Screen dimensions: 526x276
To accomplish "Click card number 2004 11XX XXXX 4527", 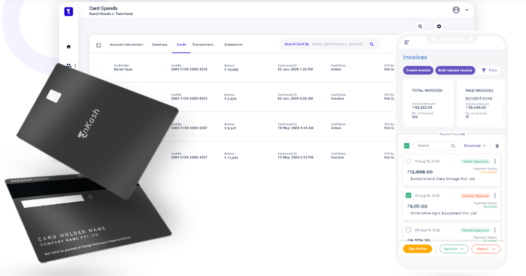I will tap(189, 157).
